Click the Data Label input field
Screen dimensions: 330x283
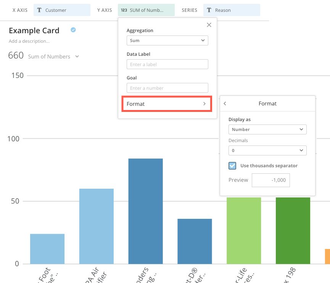(x=167, y=64)
